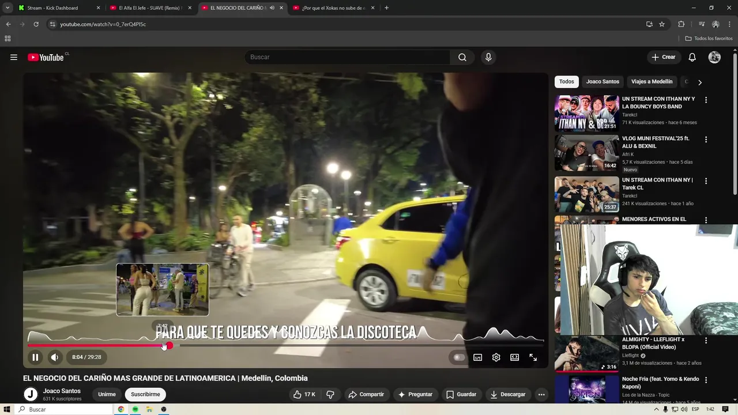This screenshot has width=738, height=415.
Task: Open more actions ellipsis below video
Action: click(x=541, y=394)
